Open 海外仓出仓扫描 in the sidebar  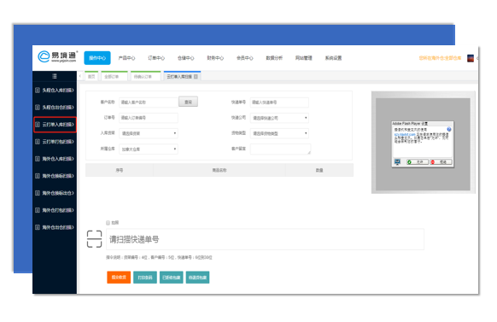coord(55,227)
